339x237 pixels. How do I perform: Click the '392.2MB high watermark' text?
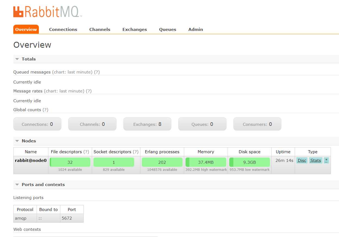pos(206,169)
